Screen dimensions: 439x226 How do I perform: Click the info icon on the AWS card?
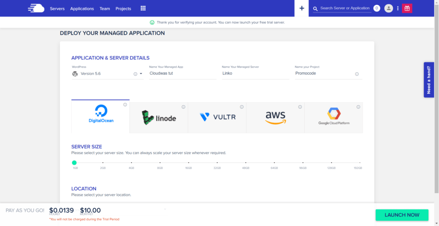pyautogui.click(x=300, y=107)
